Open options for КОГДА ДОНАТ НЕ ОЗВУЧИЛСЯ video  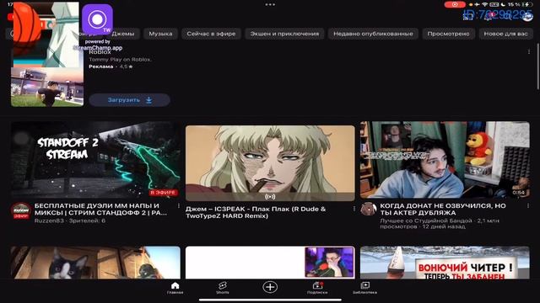(x=528, y=205)
